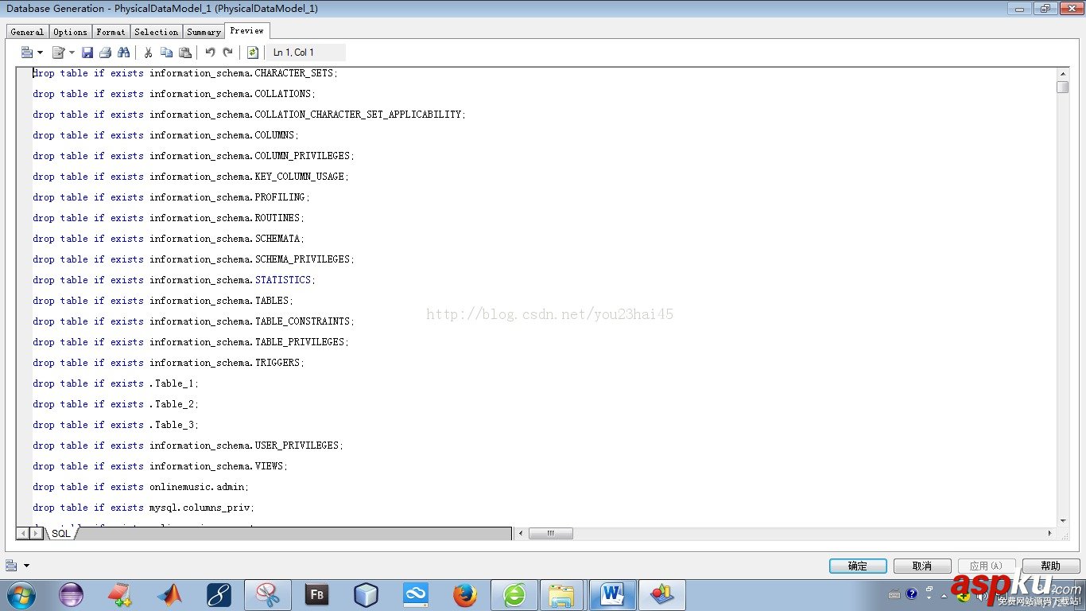
Task: Select the SQL tab at the bottom
Action: pyautogui.click(x=60, y=533)
